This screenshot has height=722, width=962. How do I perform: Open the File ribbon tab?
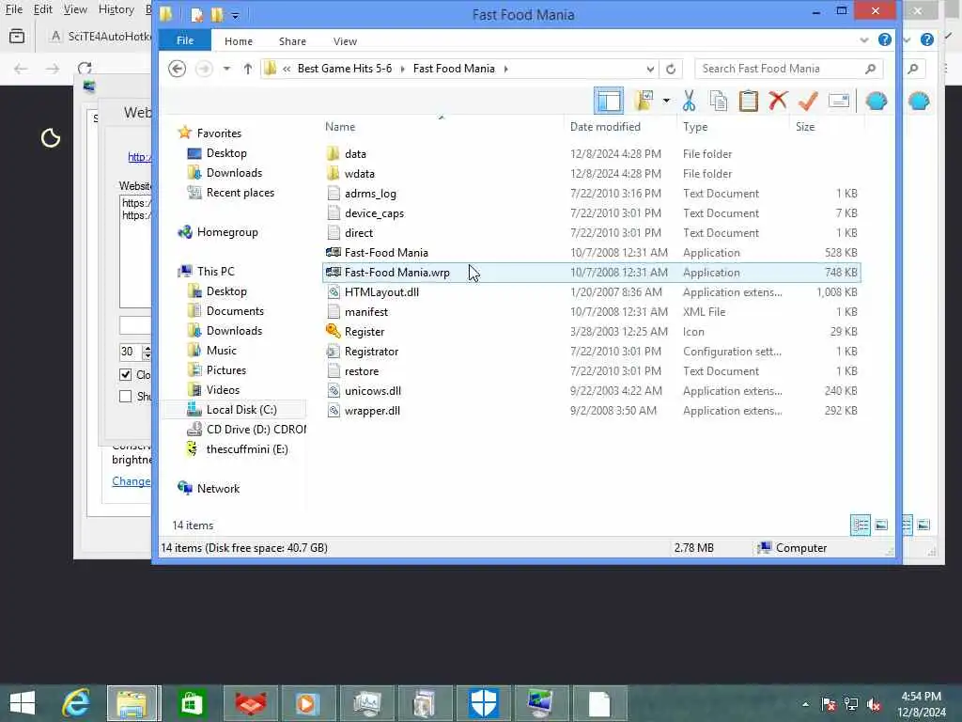pos(185,40)
